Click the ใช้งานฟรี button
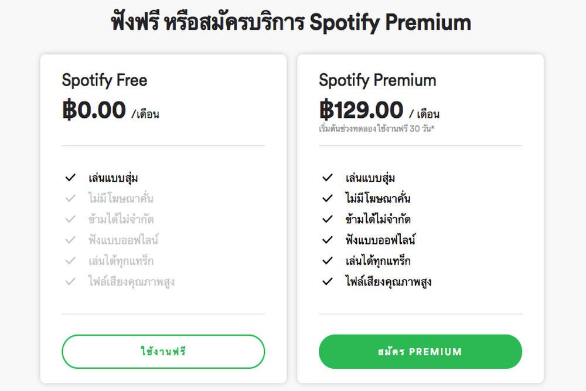Viewport: 586px width, 391px height. tap(163, 351)
